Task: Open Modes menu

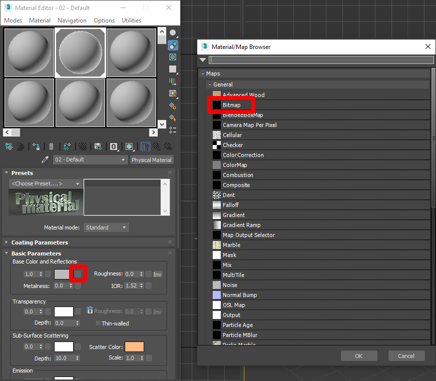Action: (x=13, y=20)
